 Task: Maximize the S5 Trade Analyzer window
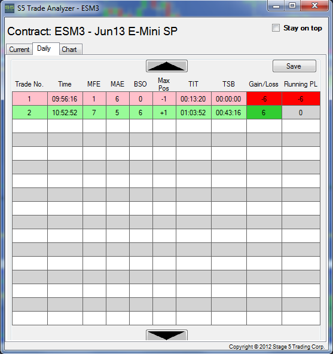point(292,5)
